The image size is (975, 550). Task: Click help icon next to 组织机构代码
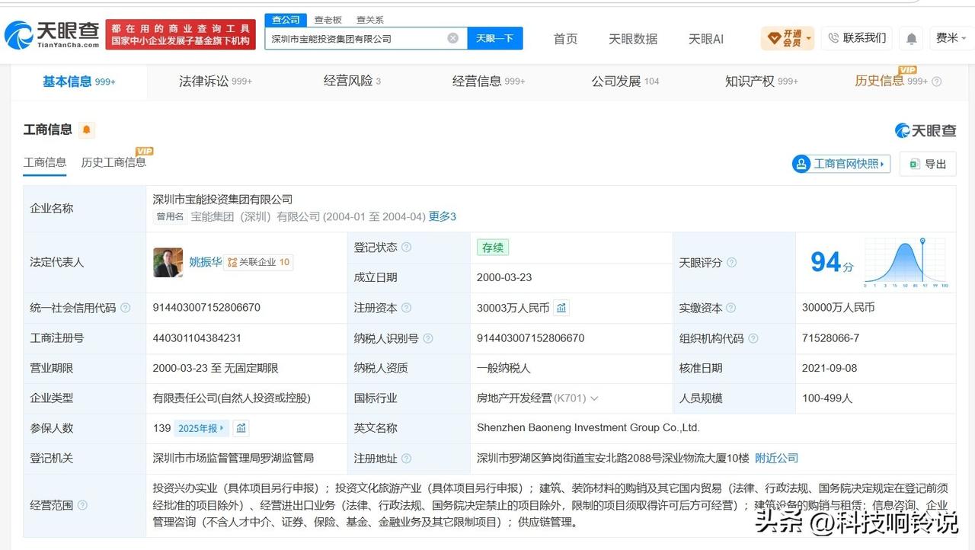[x=753, y=338]
